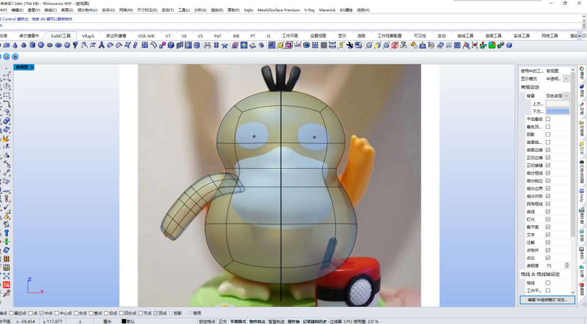This screenshot has height=324, width=587.
Task: Click the 编辑"半透明模式"设定 button
Action: point(547,300)
